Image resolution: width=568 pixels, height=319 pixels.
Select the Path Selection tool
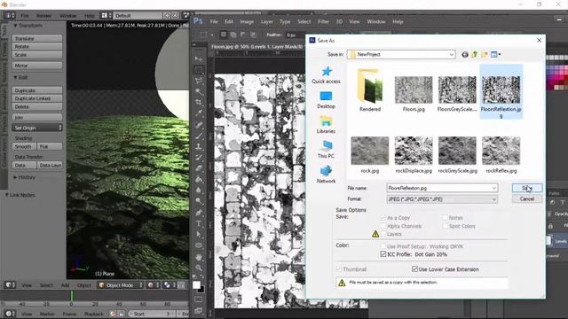pos(199,234)
